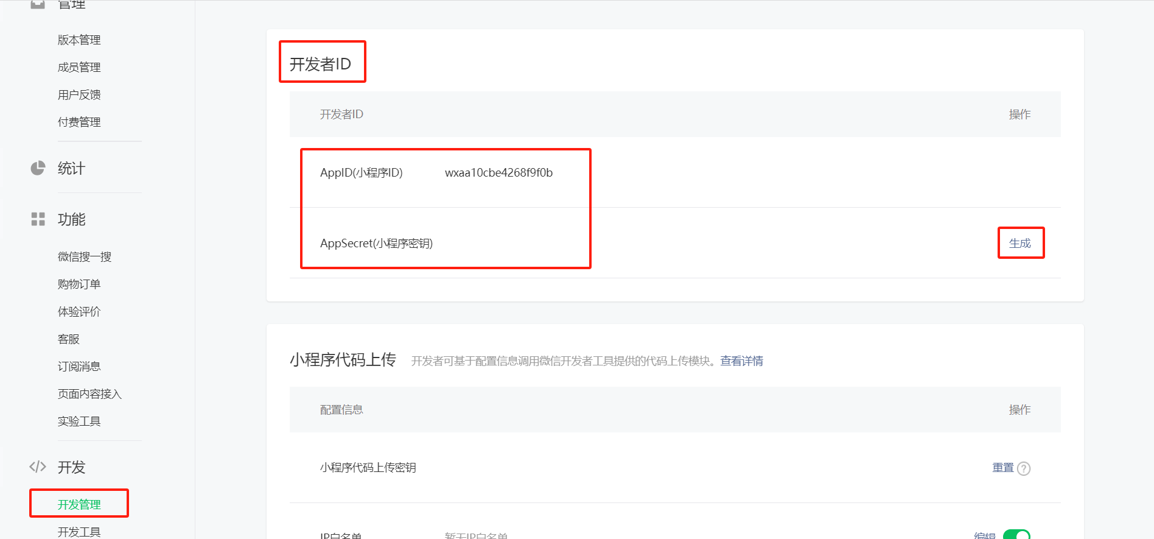Click the 配置信息 column header

pos(341,410)
